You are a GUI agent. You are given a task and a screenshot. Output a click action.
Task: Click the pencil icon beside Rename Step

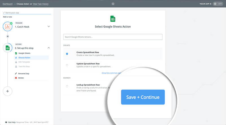click(x=16, y=73)
